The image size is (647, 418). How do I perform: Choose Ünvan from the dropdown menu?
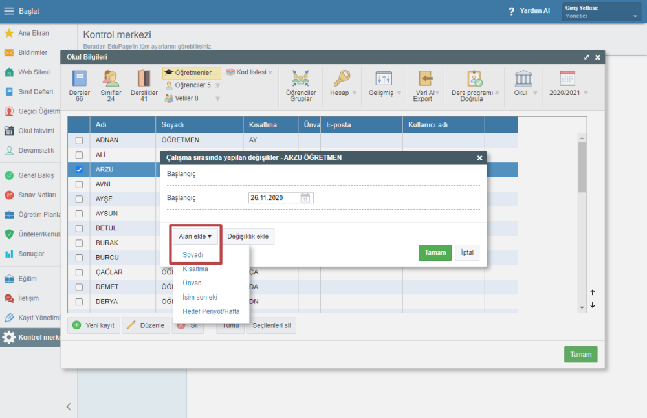coord(192,283)
